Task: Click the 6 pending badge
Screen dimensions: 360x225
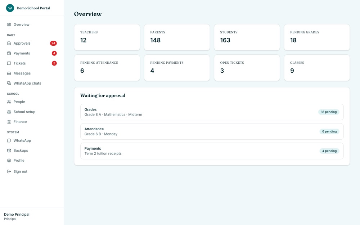Action: coord(329,131)
